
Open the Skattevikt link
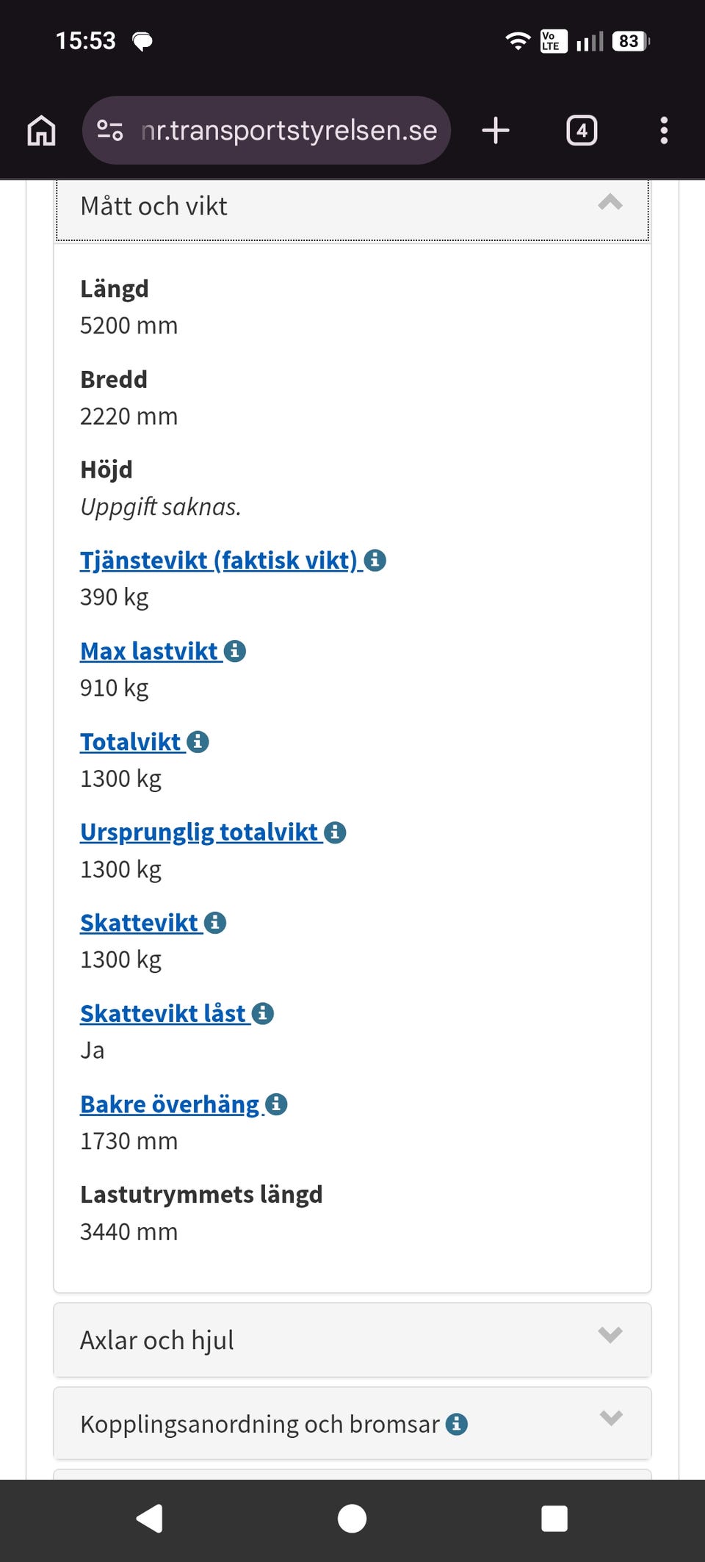point(140,923)
